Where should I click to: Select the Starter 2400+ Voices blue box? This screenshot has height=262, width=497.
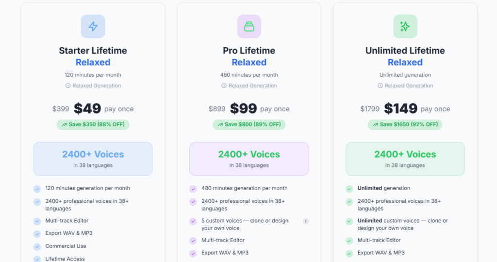click(x=93, y=159)
